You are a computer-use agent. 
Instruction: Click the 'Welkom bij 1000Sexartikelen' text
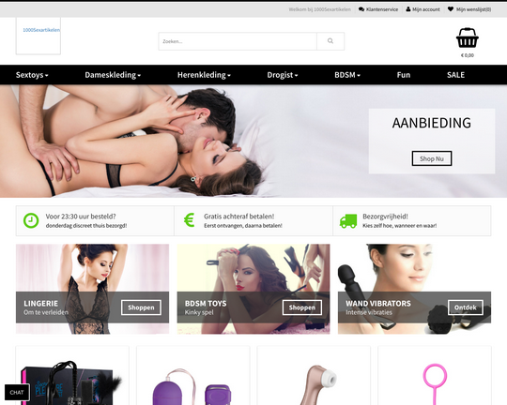320,9
